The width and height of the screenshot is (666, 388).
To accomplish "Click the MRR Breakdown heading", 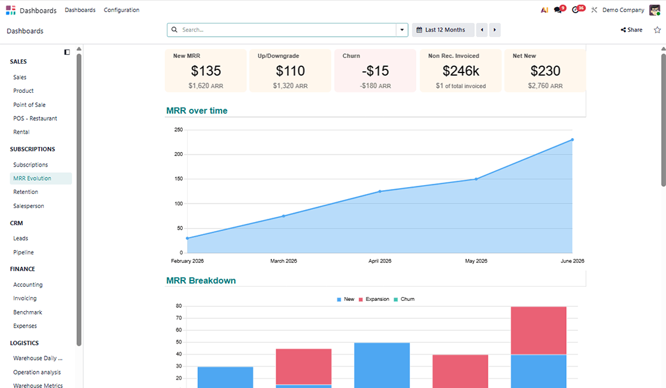I will [x=201, y=281].
